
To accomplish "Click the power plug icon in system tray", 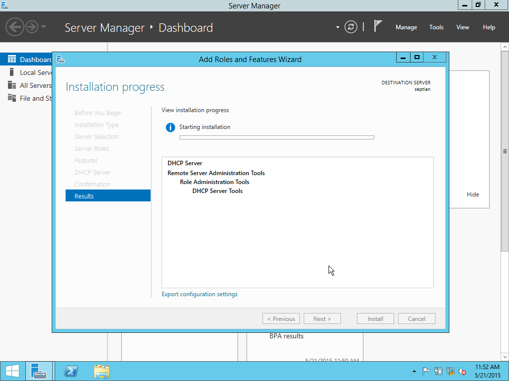I will [438, 371].
